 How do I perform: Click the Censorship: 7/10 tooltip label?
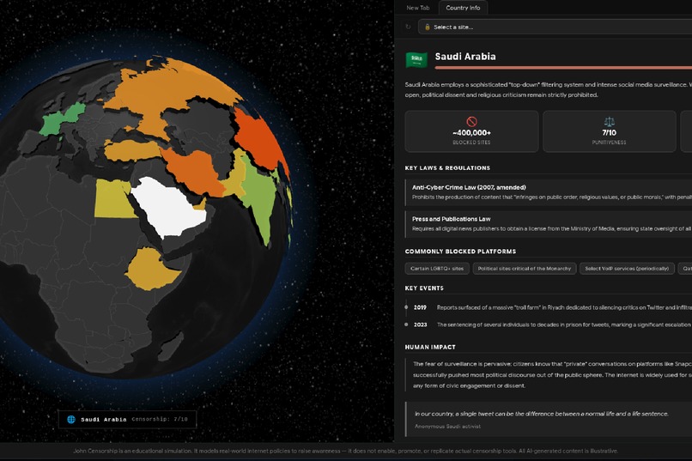160,419
